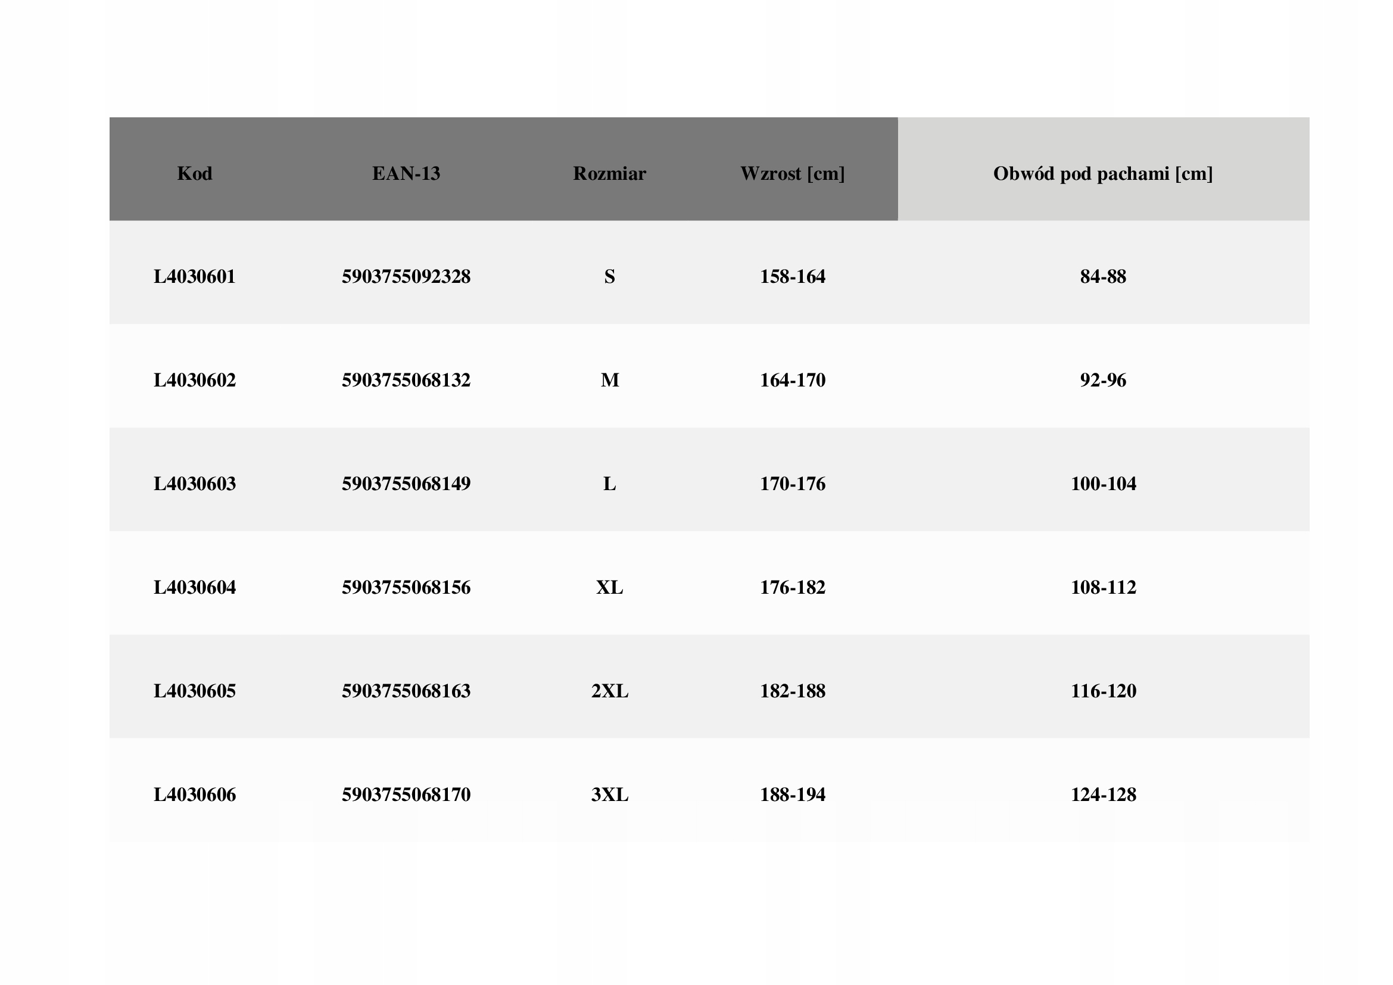Click the 100-104 chest circumference cell
The image size is (1393, 985).
[1102, 484]
